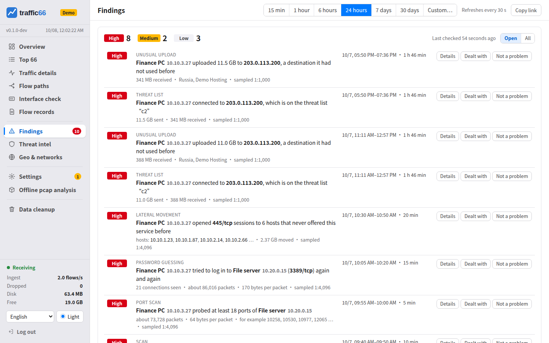
Task: Click the Medium severity count badge
Action: coord(149,38)
